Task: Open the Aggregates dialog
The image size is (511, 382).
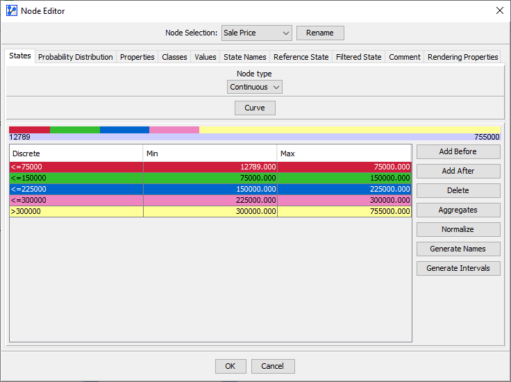Action: tap(458, 210)
